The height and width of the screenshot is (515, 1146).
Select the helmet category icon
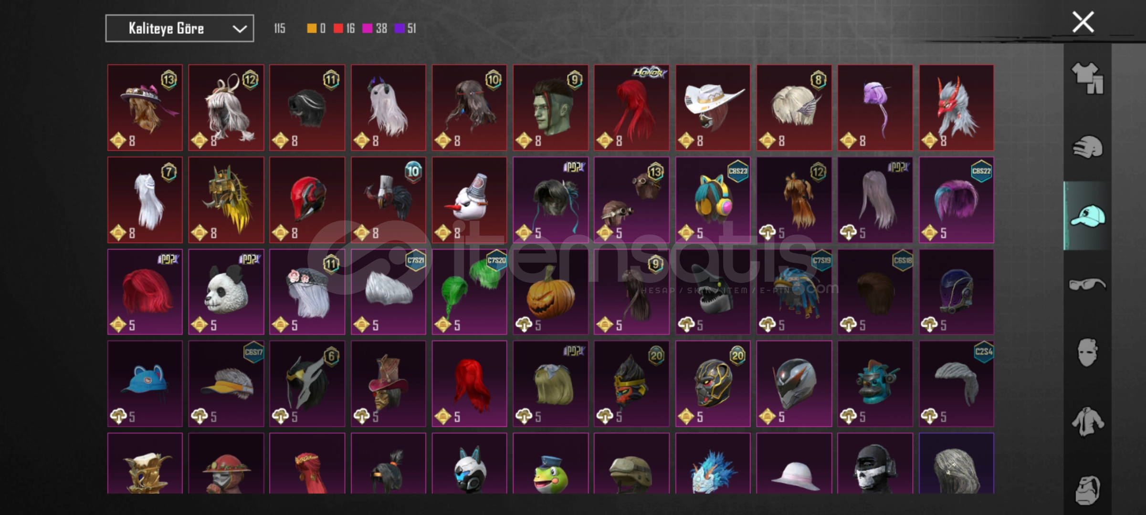coord(1087,147)
